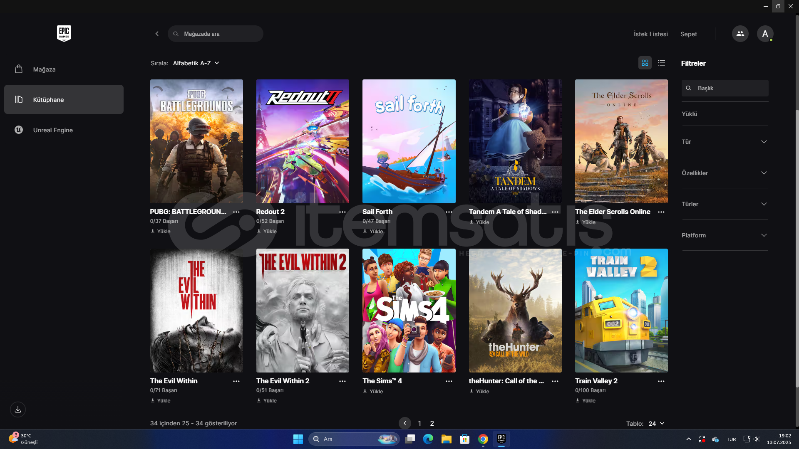Click Yükle under The Sims 4
Screen dimensions: 799x449
coord(373,392)
